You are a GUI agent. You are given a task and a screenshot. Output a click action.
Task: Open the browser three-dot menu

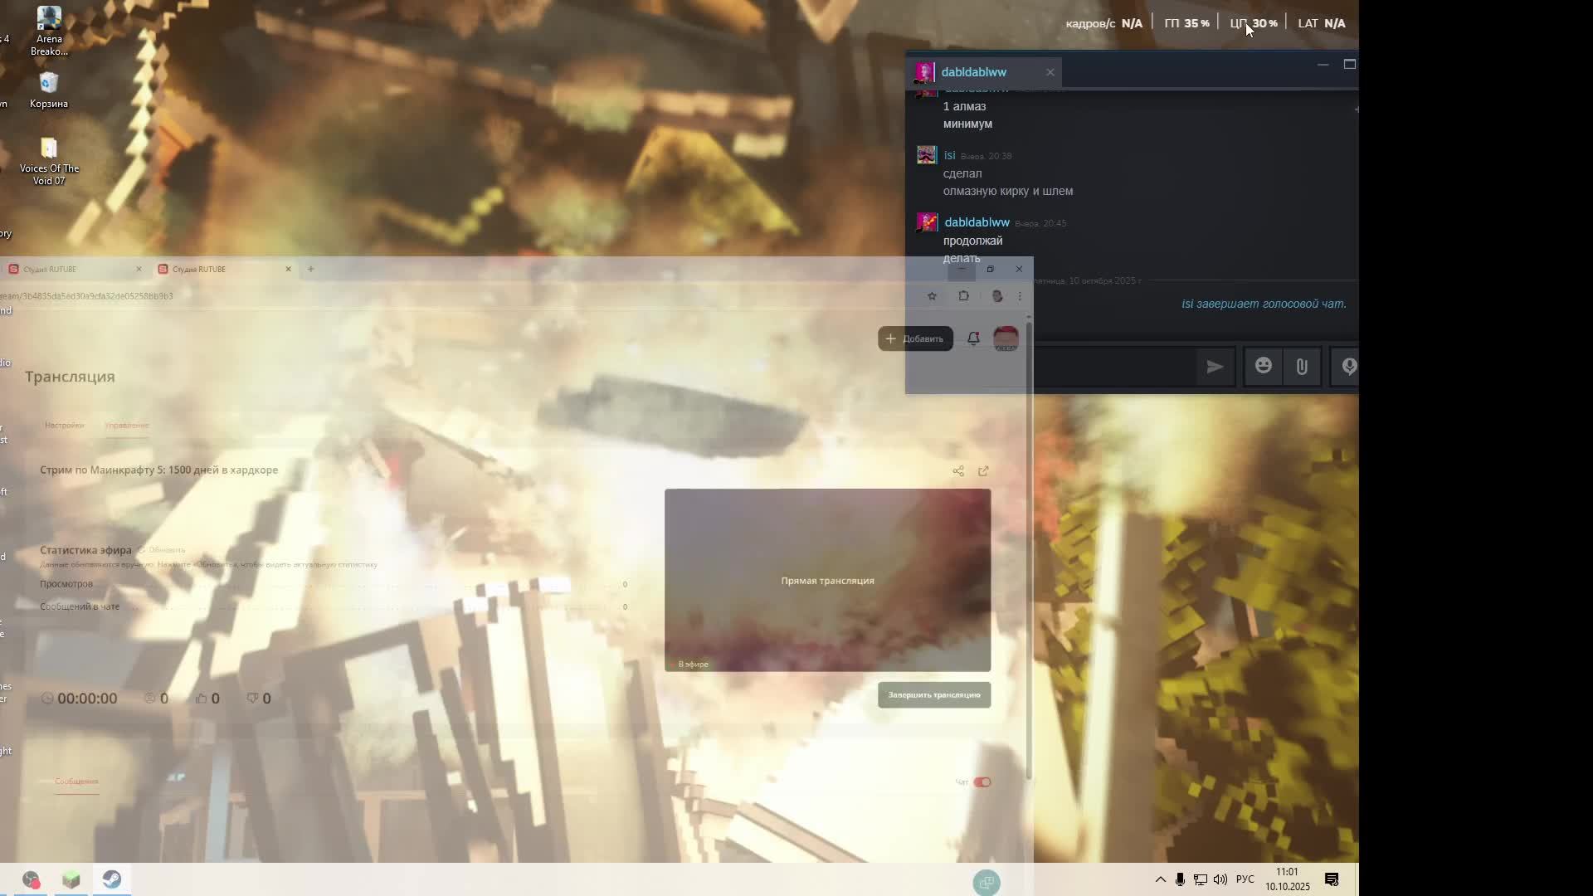pyautogui.click(x=1020, y=296)
